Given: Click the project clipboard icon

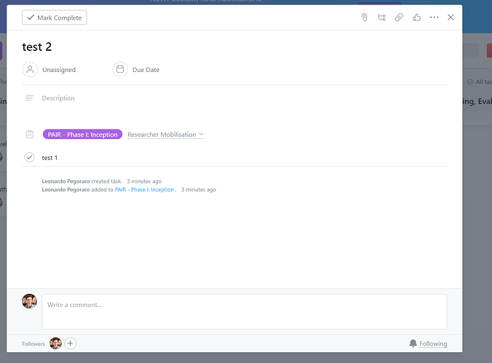Looking at the screenshot, I should (x=30, y=135).
